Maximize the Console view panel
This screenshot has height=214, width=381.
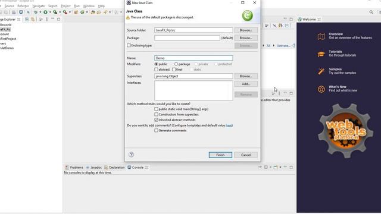291,167
